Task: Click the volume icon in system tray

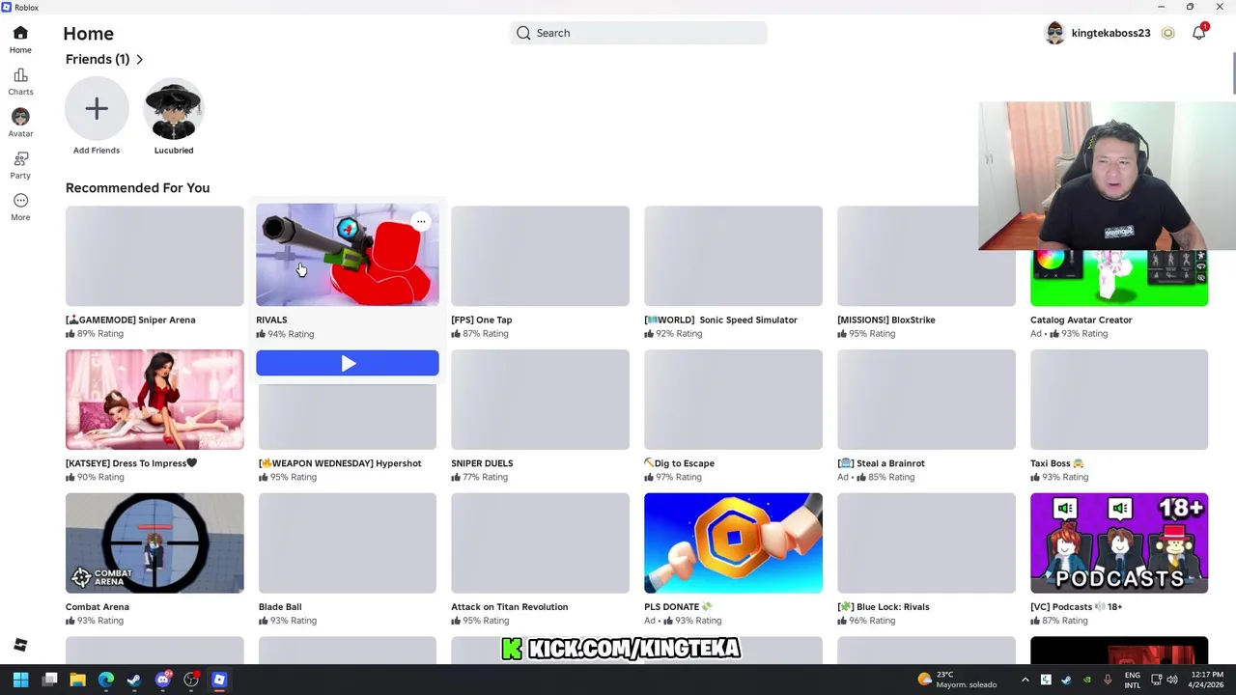Action: click(x=1172, y=680)
